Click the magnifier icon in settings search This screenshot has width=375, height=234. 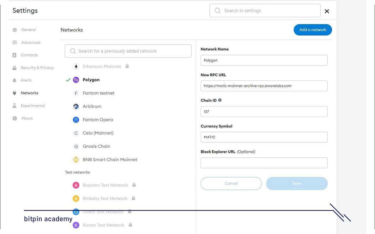pyautogui.click(x=217, y=11)
